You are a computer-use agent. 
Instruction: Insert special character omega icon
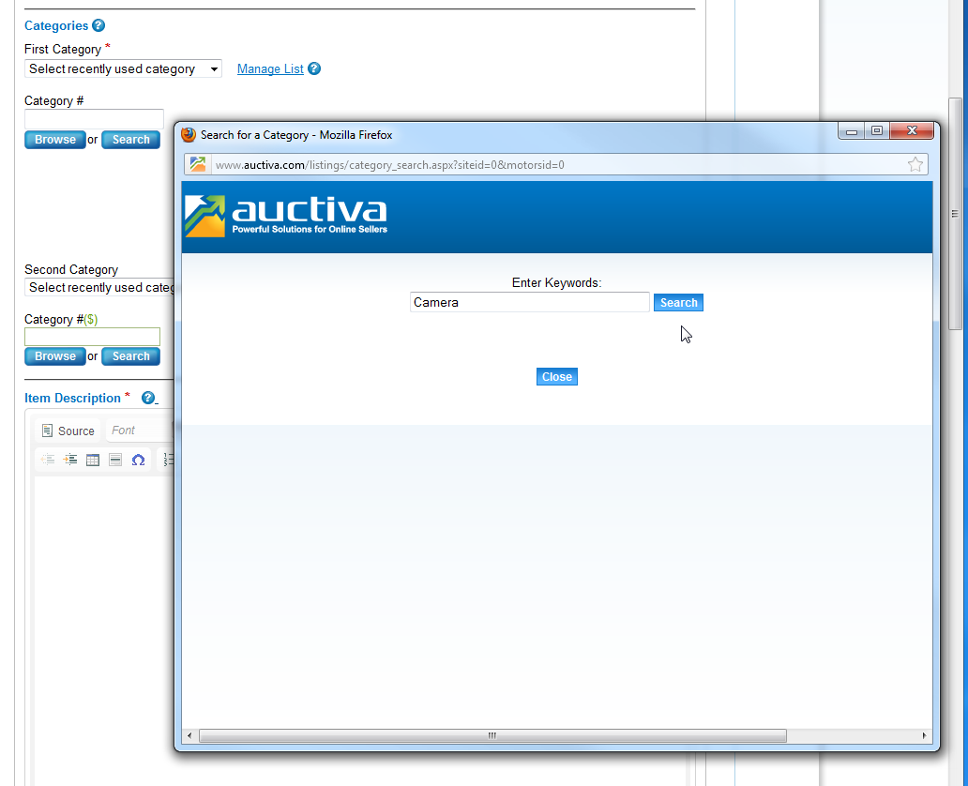[138, 460]
